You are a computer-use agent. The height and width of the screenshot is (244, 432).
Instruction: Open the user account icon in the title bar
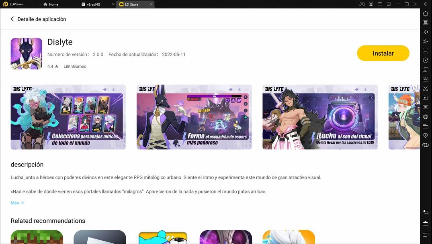371,4
